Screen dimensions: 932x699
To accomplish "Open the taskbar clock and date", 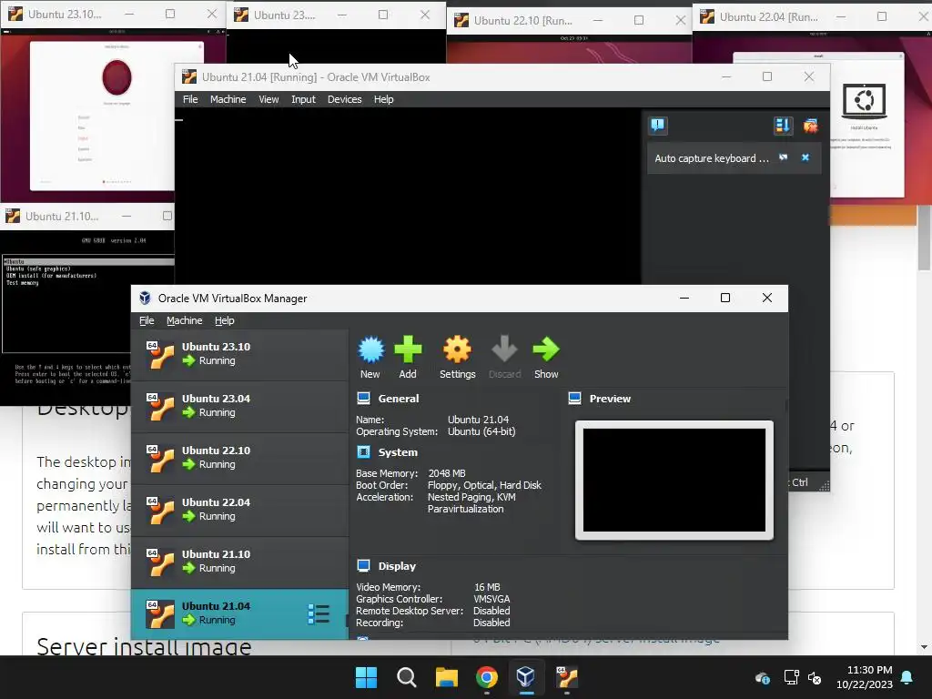I will [x=865, y=677].
